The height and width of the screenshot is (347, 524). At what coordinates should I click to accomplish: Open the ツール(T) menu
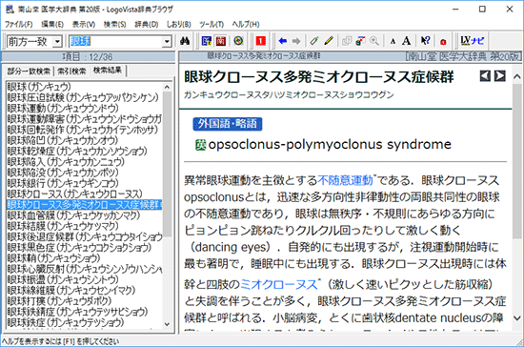point(212,25)
